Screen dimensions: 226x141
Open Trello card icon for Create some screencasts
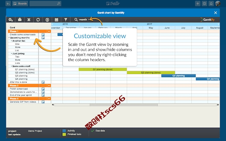tap(43, 35)
